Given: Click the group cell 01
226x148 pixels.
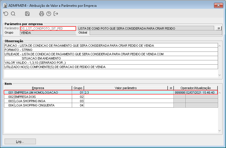Looking at the screenshot, I should [78, 92].
